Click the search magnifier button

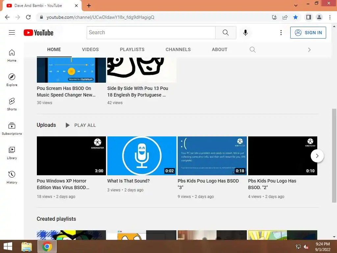click(226, 33)
